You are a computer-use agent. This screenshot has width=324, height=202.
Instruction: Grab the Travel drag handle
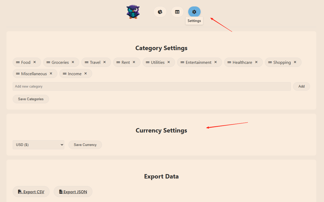[86, 63]
